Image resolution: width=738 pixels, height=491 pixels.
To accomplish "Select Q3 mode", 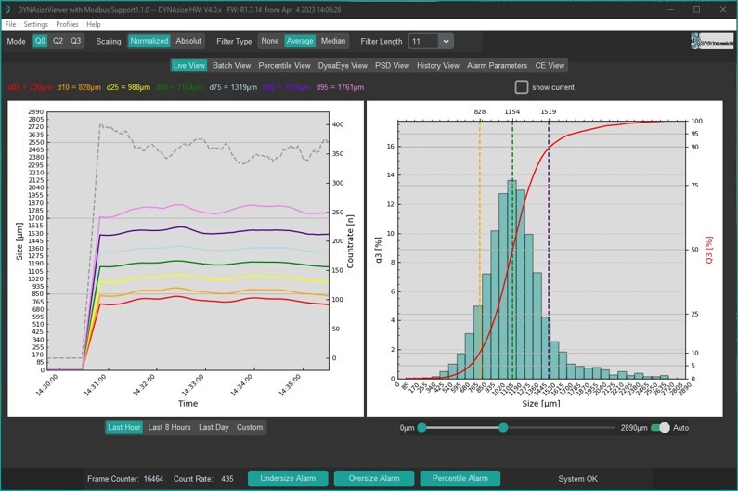I will coord(76,41).
